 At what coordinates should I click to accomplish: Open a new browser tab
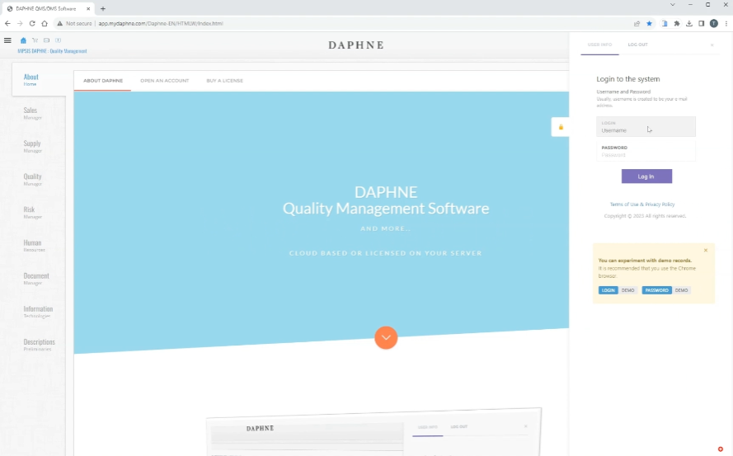[103, 8]
